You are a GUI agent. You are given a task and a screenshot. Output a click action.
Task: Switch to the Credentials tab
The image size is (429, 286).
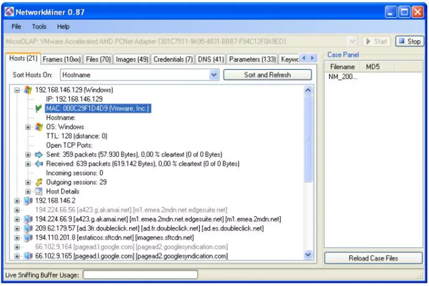[172, 59]
